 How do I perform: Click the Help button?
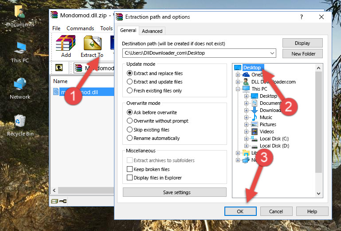(x=312, y=211)
